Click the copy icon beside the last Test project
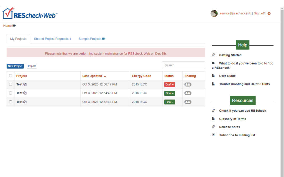The image size is (284, 177). 25,102
